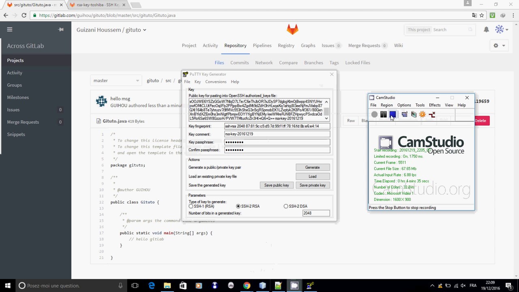
Task: Open Windows Start menu
Action: coord(8,286)
